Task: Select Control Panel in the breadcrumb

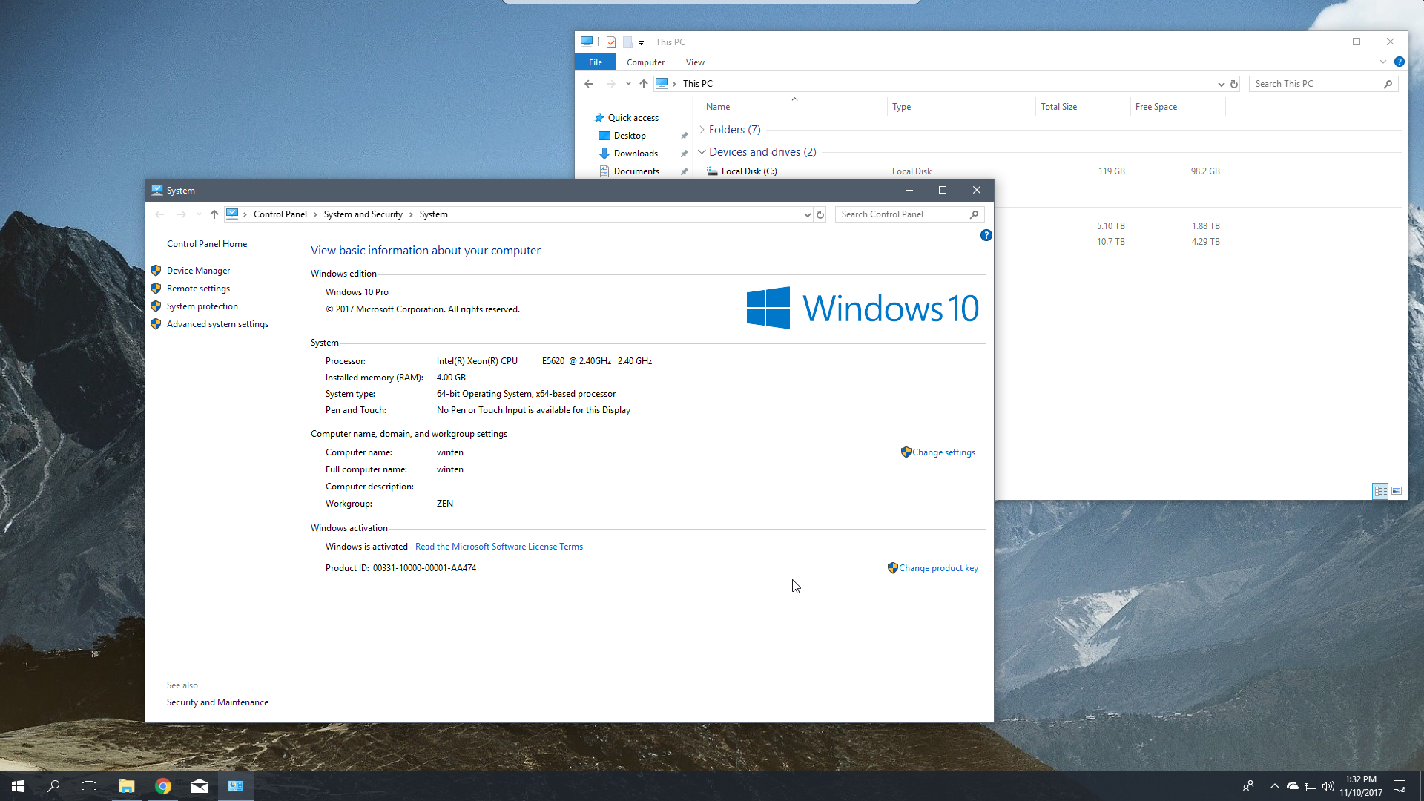Action: pyautogui.click(x=280, y=214)
